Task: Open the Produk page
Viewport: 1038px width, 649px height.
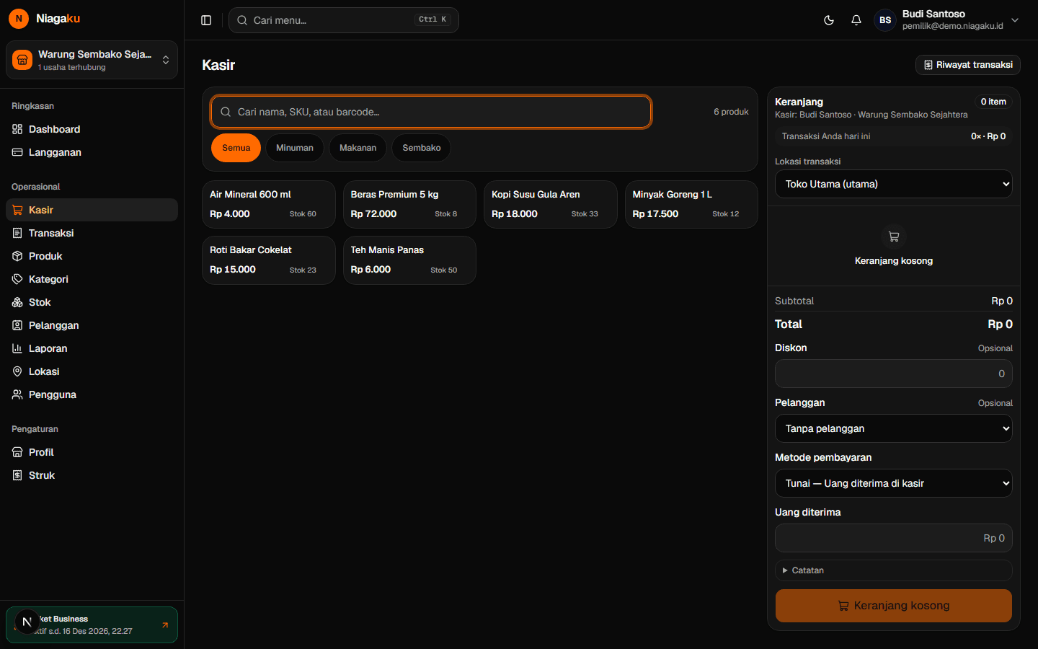Action: pos(92,256)
